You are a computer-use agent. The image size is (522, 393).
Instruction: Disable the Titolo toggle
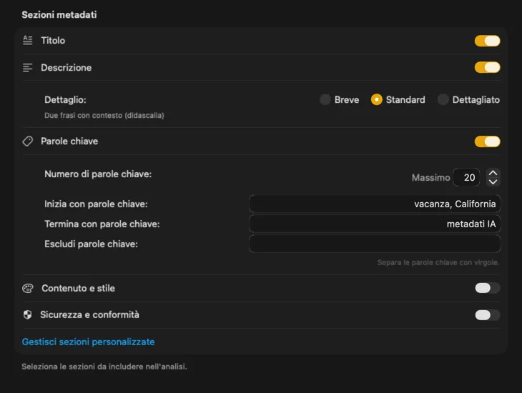(487, 41)
